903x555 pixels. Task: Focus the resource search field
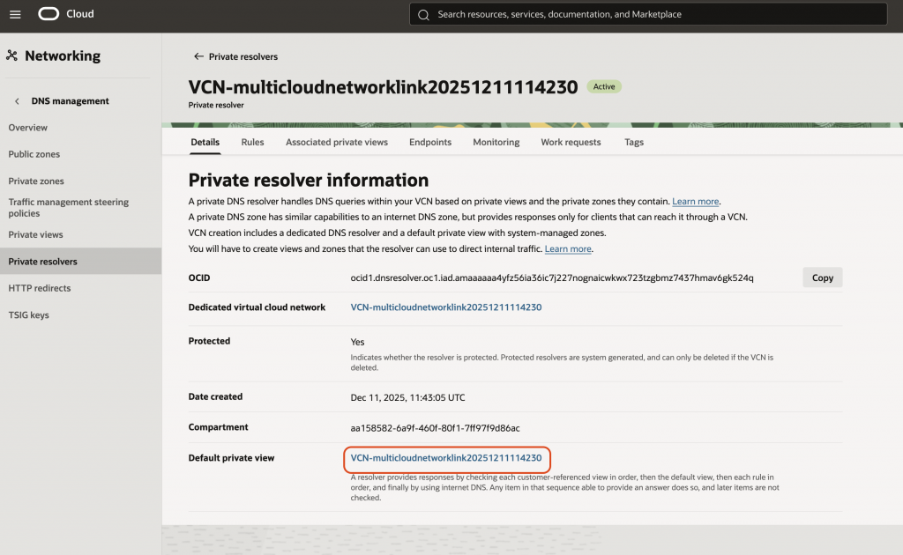tap(653, 14)
